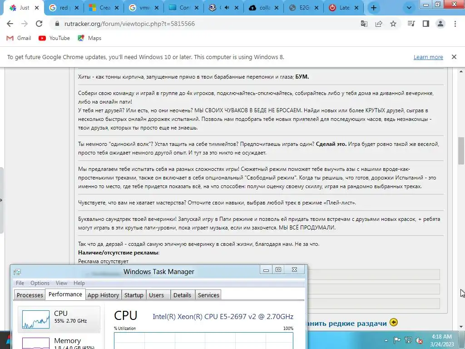
Task: Switch to the 'E2G' tab
Action: [304, 8]
